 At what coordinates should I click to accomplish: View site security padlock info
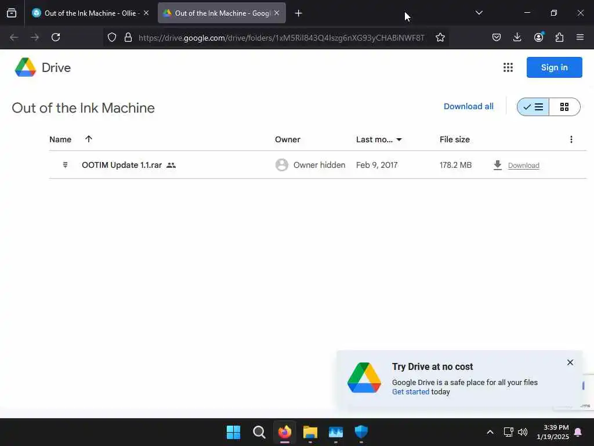pyautogui.click(x=128, y=37)
